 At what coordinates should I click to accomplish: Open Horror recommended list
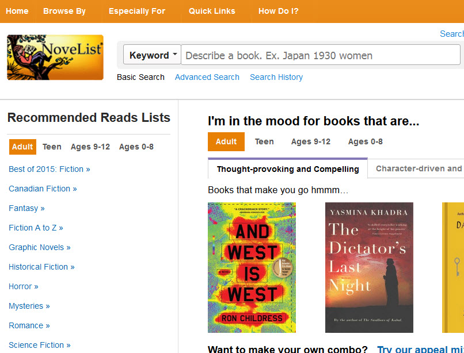[x=24, y=286]
